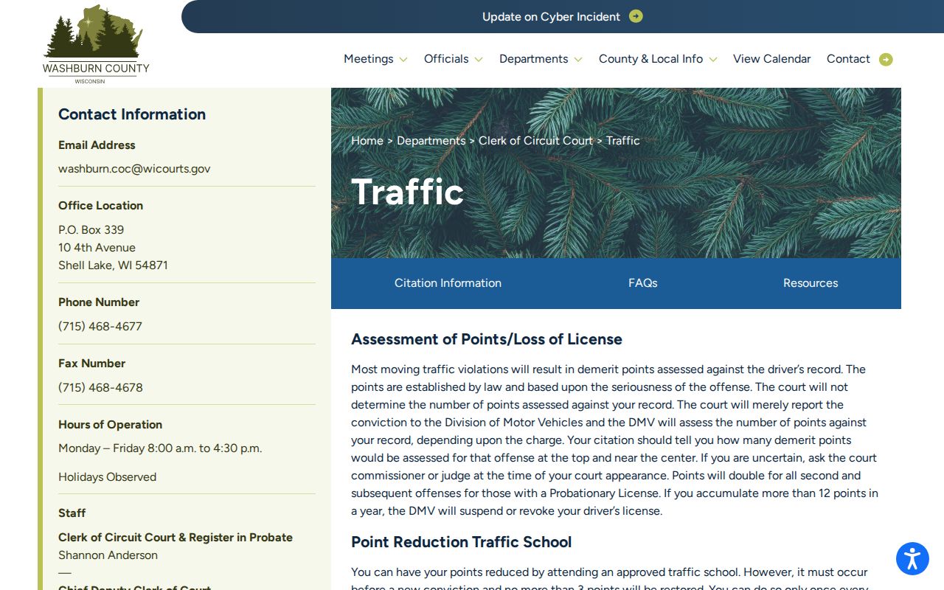Click the Traffic page title
Image resolution: width=944 pixels, height=590 pixels.
[408, 192]
